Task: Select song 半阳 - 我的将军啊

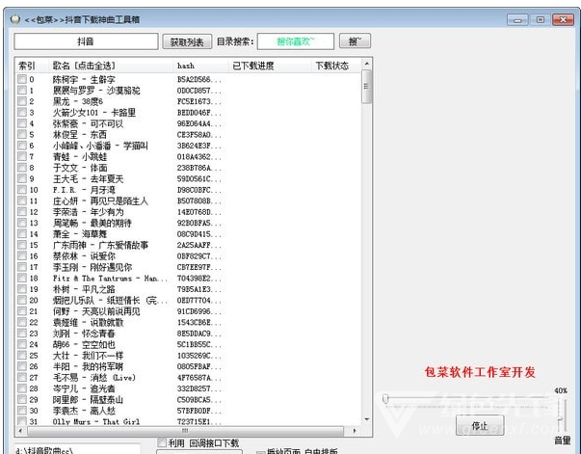Action: (x=88, y=366)
